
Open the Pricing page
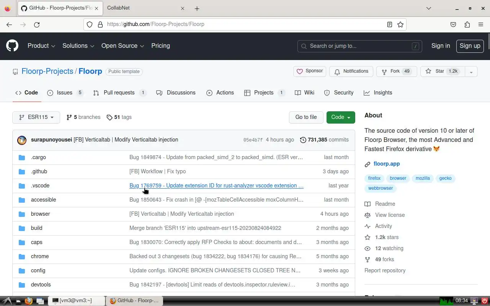click(160, 46)
